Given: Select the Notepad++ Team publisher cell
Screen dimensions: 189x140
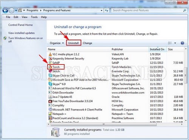Looking at the screenshot, I should pos(122,114).
